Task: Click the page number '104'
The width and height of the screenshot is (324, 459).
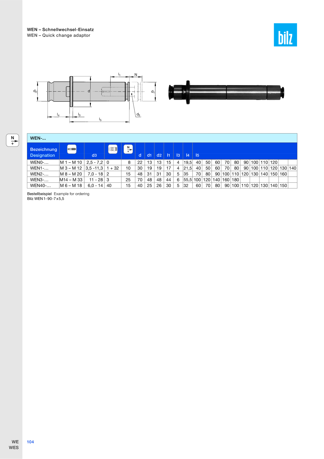Action: tap(30, 442)
